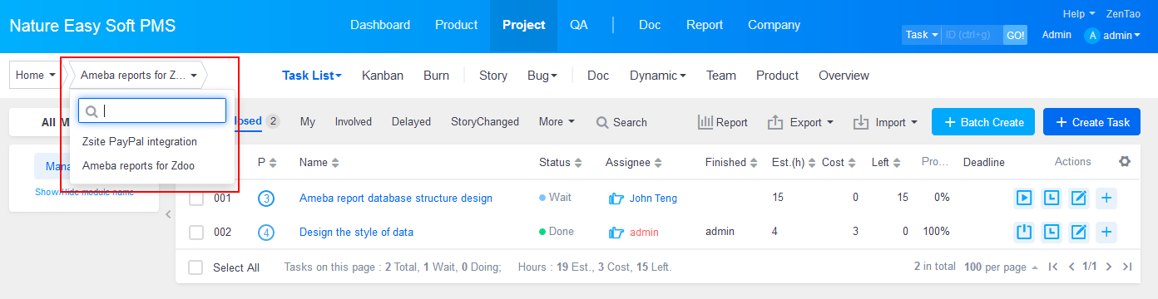1158x299 pixels.
Task: Start task 001 using the play icon
Action: pos(1025,198)
